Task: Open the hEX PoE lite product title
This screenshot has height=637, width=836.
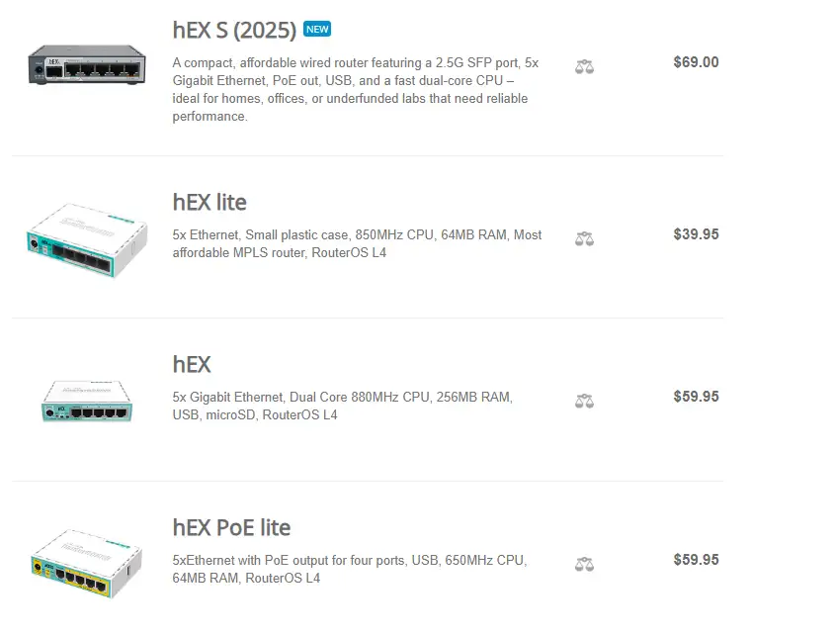Action: pyautogui.click(x=231, y=527)
